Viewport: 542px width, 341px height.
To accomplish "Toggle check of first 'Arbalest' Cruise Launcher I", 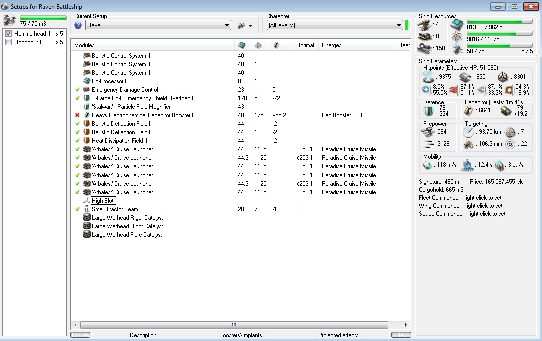I will point(77,149).
